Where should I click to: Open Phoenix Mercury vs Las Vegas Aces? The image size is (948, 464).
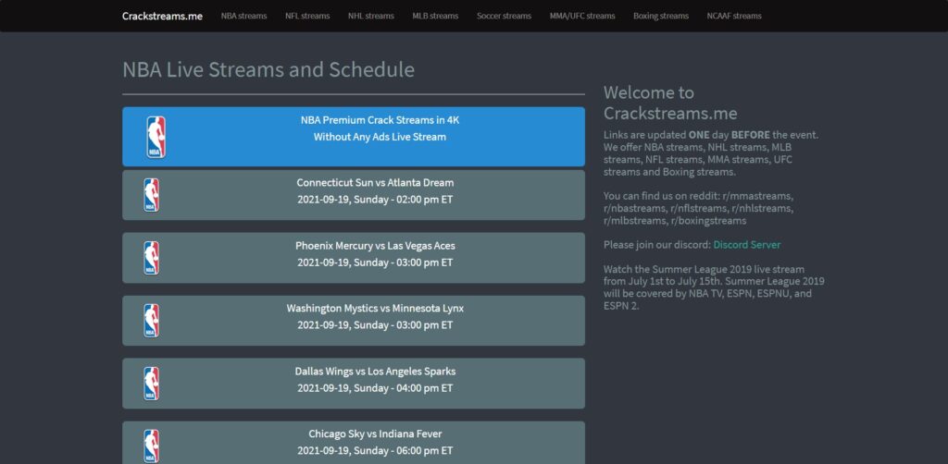(353, 258)
